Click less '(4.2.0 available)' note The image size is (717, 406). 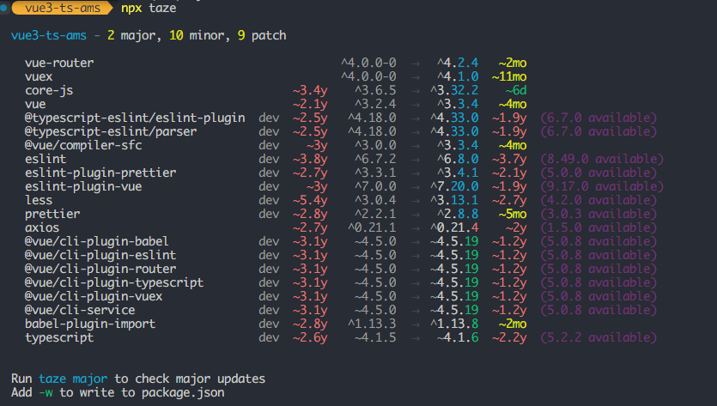[x=599, y=200]
